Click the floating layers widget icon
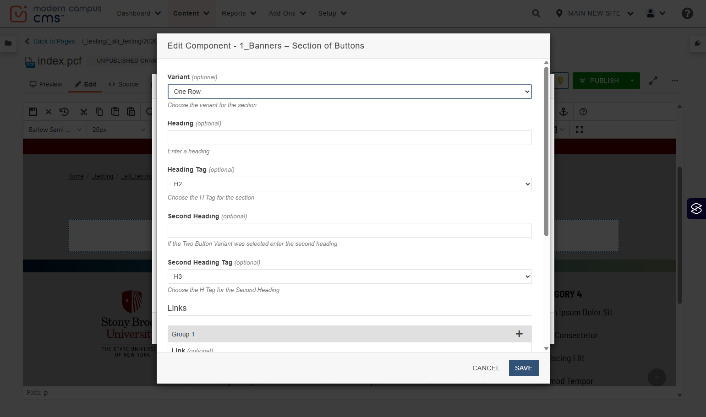Viewport: 706px width, 417px height. pyautogui.click(x=696, y=209)
